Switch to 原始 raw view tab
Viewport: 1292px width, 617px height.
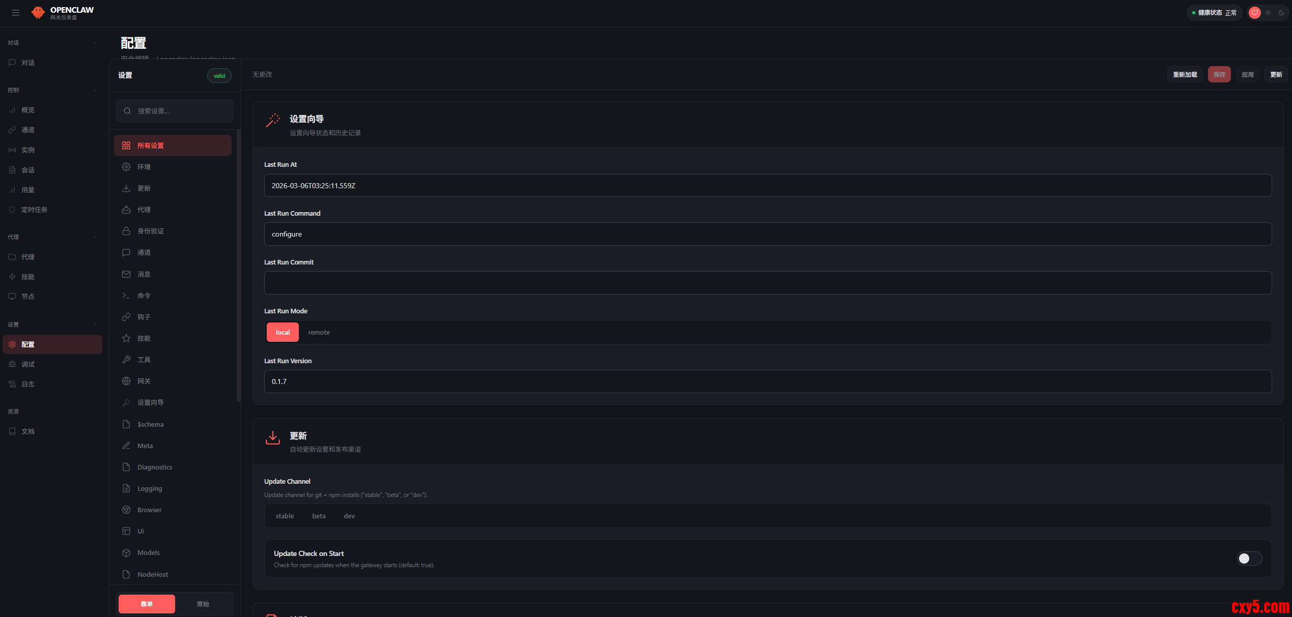203,604
